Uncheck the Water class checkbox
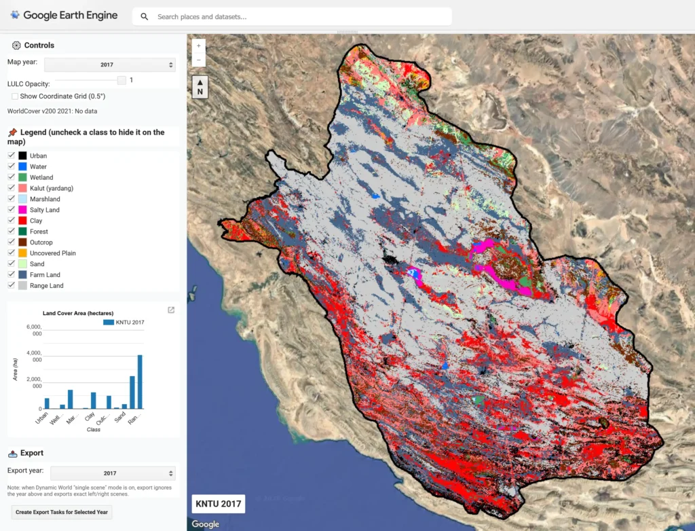The height and width of the screenshot is (531, 695). click(12, 166)
